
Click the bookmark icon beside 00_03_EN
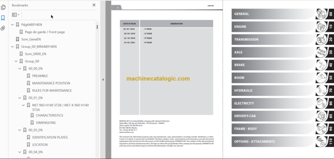click(x=25, y=130)
